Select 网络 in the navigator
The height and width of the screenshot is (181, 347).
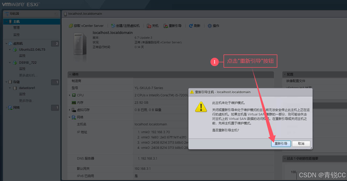click(16, 108)
